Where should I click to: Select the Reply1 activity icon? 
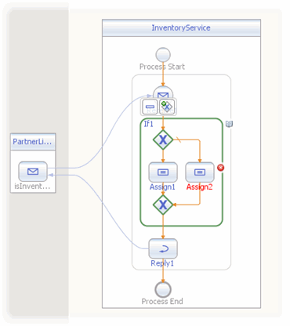[x=163, y=248]
